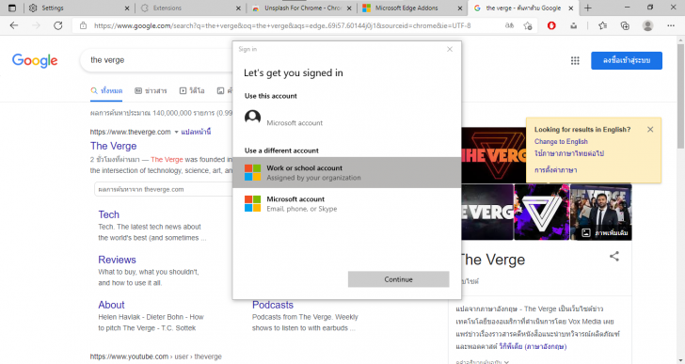
Task: Open ภาพเพิ่มเติม more images thumbnail
Action: click(x=600, y=213)
